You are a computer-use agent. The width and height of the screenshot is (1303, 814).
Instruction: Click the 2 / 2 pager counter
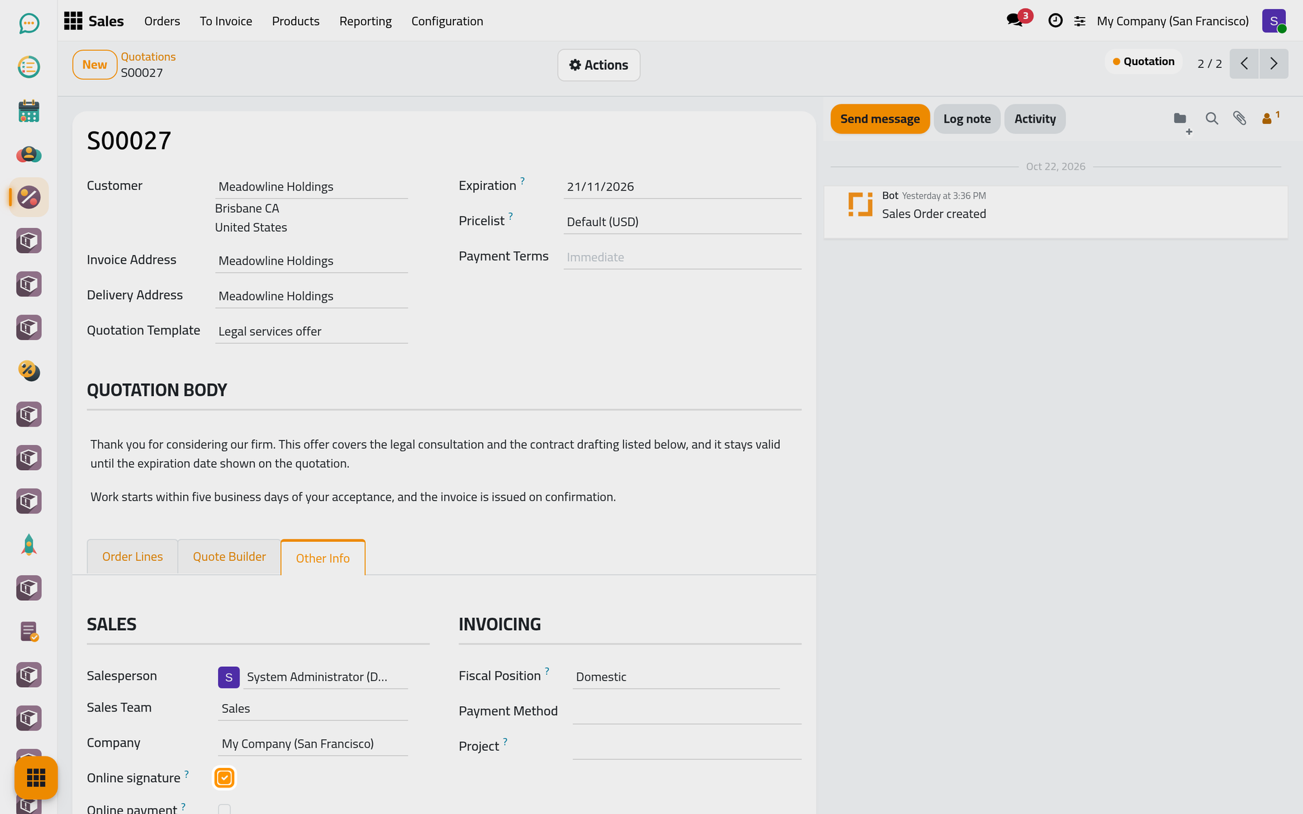pyautogui.click(x=1209, y=64)
